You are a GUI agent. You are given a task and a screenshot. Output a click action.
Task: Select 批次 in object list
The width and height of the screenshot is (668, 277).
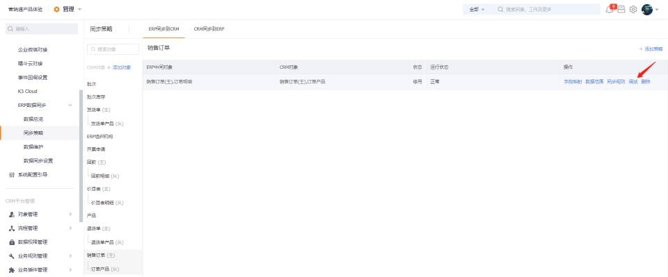click(92, 84)
